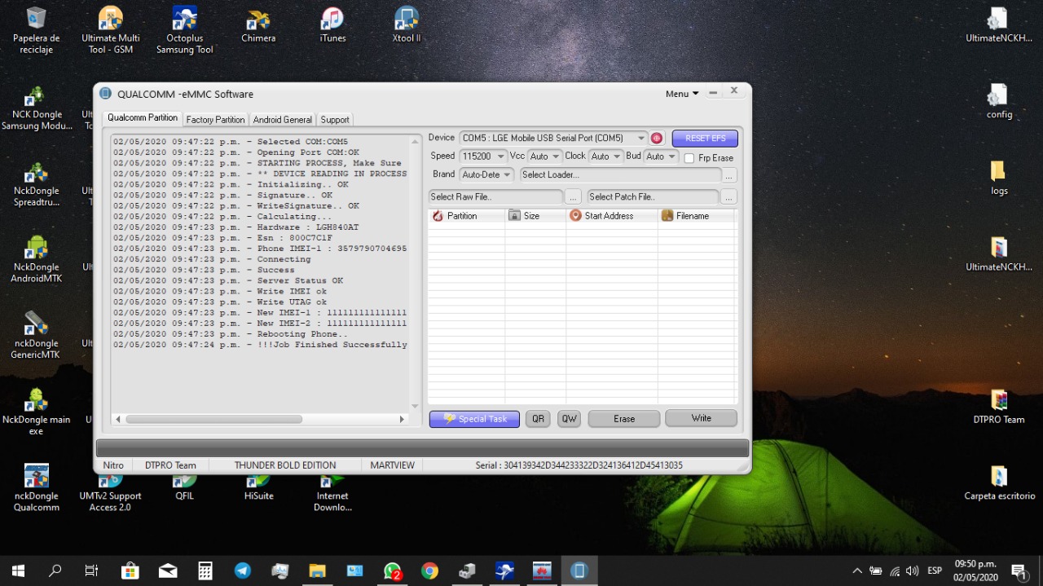
Task: Switch to Factory Partition tab
Action: (215, 120)
